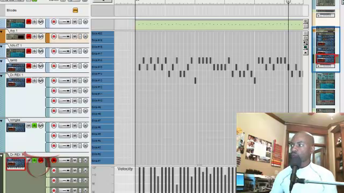Select the NN-XT 1 device icon
The height and width of the screenshot is (193, 344).
[x=16, y=53]
